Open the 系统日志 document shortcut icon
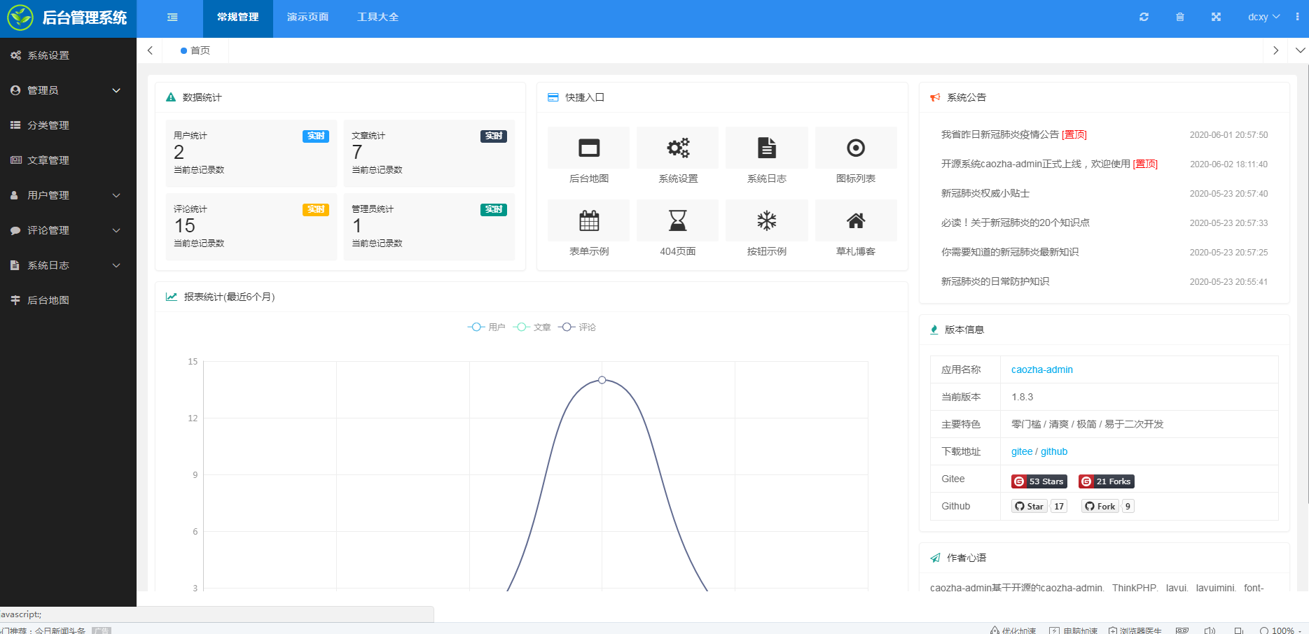Screen dimensions: 1309x634 click(x=766, y=148)
